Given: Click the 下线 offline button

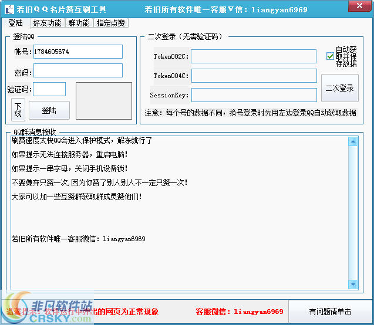Looking at the screenshot, I should tap(18, 110).
